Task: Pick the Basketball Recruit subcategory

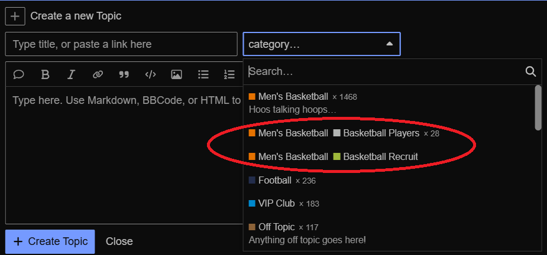Action: click(380, 156)
